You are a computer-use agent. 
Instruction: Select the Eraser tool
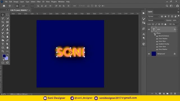(x=7, y=33)
